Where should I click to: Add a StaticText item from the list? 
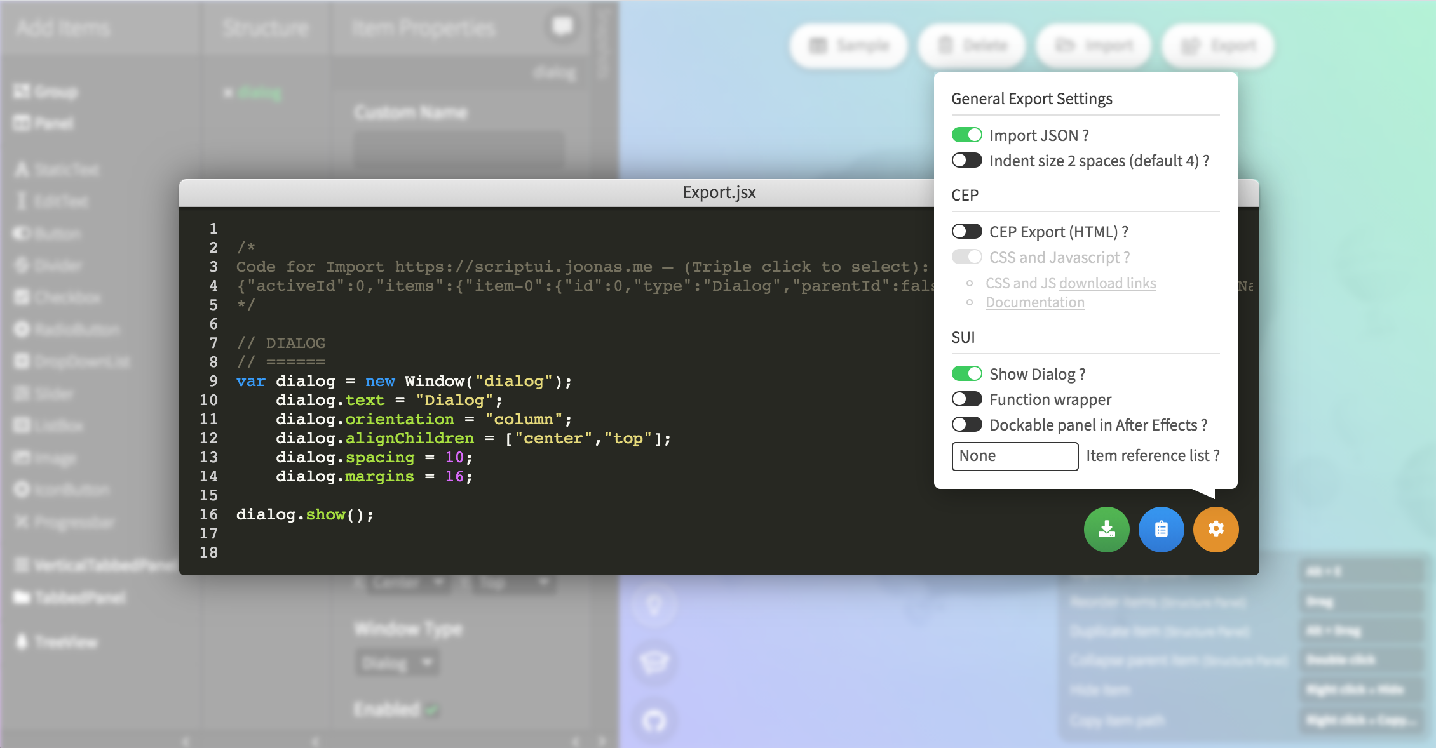pos(57,170)
